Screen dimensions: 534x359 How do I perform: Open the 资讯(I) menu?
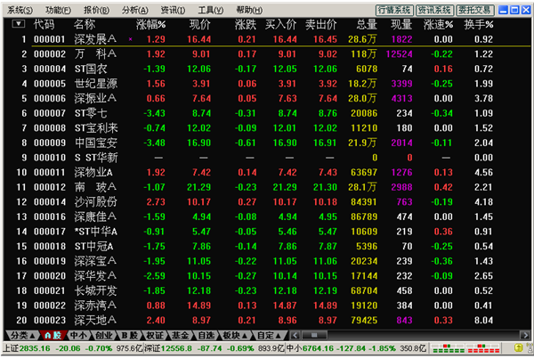pos(173,10)
